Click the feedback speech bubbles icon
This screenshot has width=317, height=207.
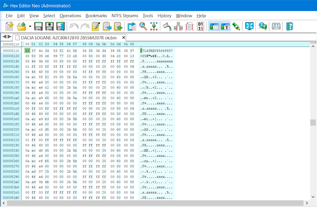click(x=263, y=26)
